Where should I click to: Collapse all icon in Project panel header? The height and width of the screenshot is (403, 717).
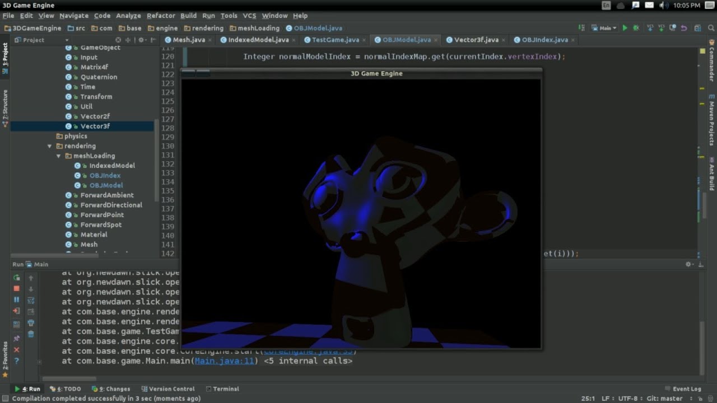pyautogui.click(x=128, y=40)
